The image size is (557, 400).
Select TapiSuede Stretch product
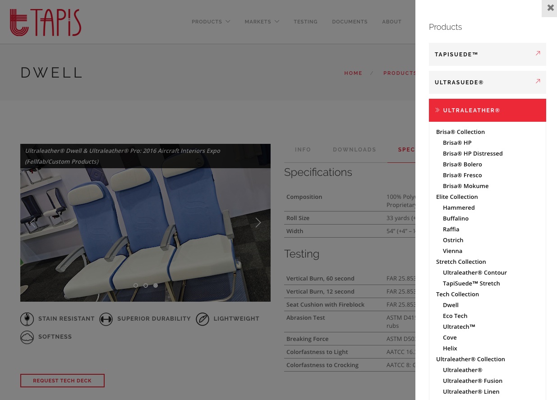pos(471,283)
